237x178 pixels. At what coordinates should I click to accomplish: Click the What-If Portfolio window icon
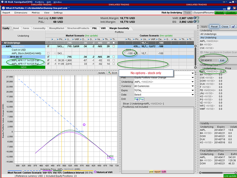[x=4, y=8]
